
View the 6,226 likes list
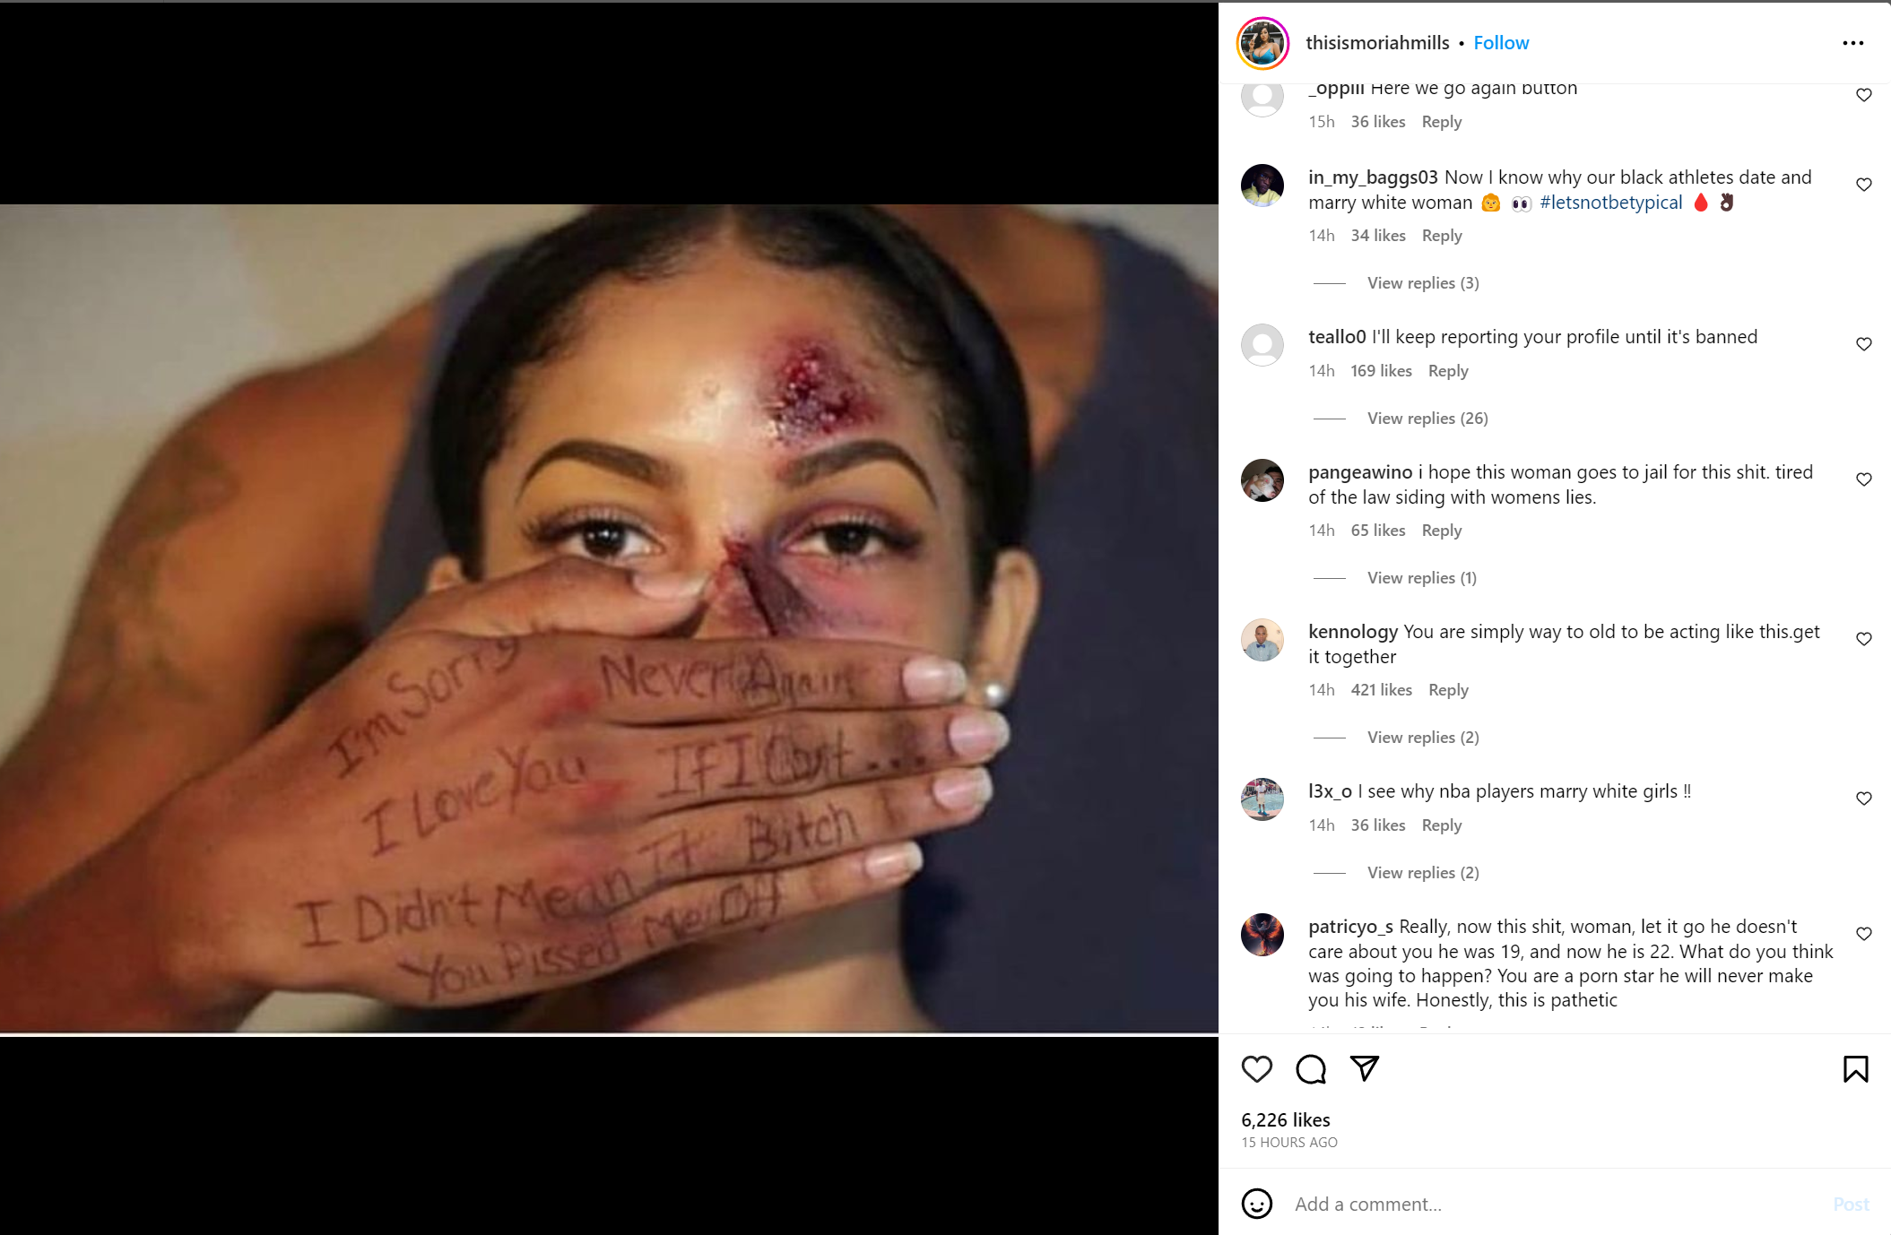tap(1286, 1120)
